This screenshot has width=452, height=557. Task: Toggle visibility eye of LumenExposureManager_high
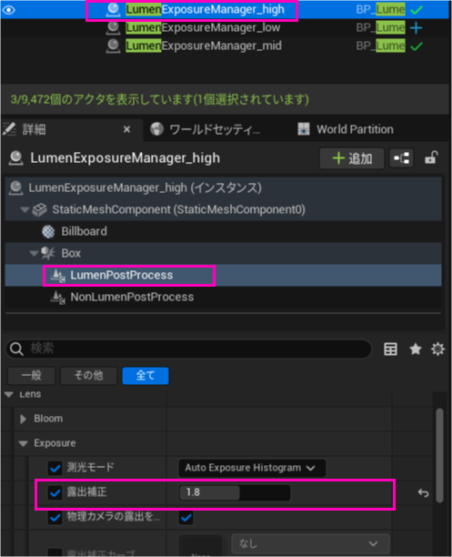[8, 10]
